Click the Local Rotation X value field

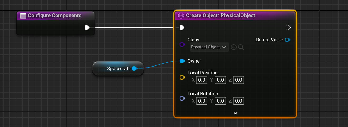click(x=202, y=101)
